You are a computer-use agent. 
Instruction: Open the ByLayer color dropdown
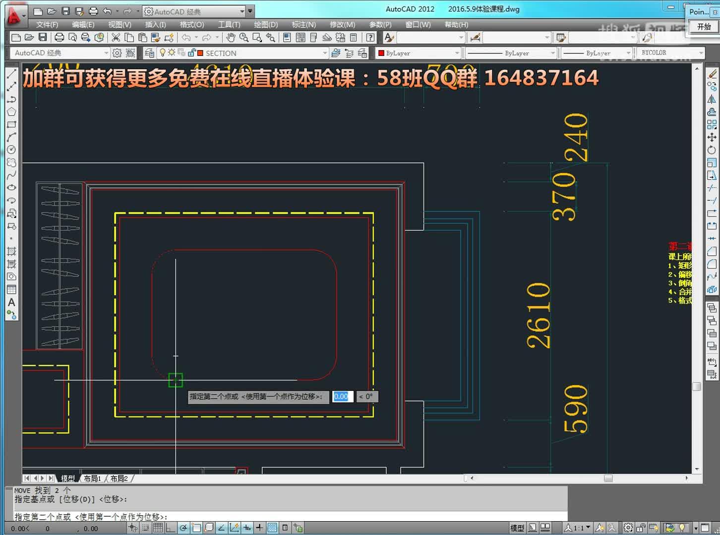point(457,53)
